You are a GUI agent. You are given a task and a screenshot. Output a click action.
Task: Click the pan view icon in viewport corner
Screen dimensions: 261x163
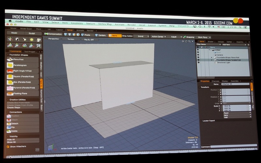183,41
